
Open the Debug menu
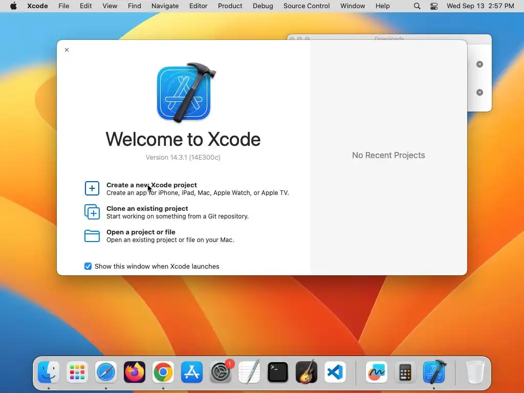263,6
